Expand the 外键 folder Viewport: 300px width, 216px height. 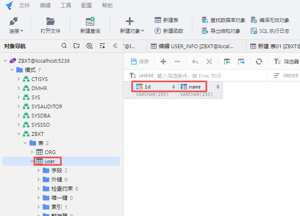click(39, 179)
